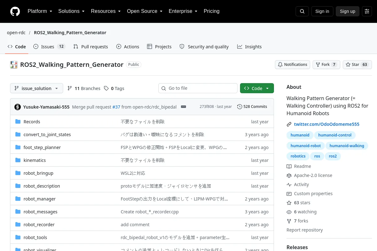This screenshot has width=377, height=251.
Task: Open pull request #37 link
Action: click(x=116, y=107)
